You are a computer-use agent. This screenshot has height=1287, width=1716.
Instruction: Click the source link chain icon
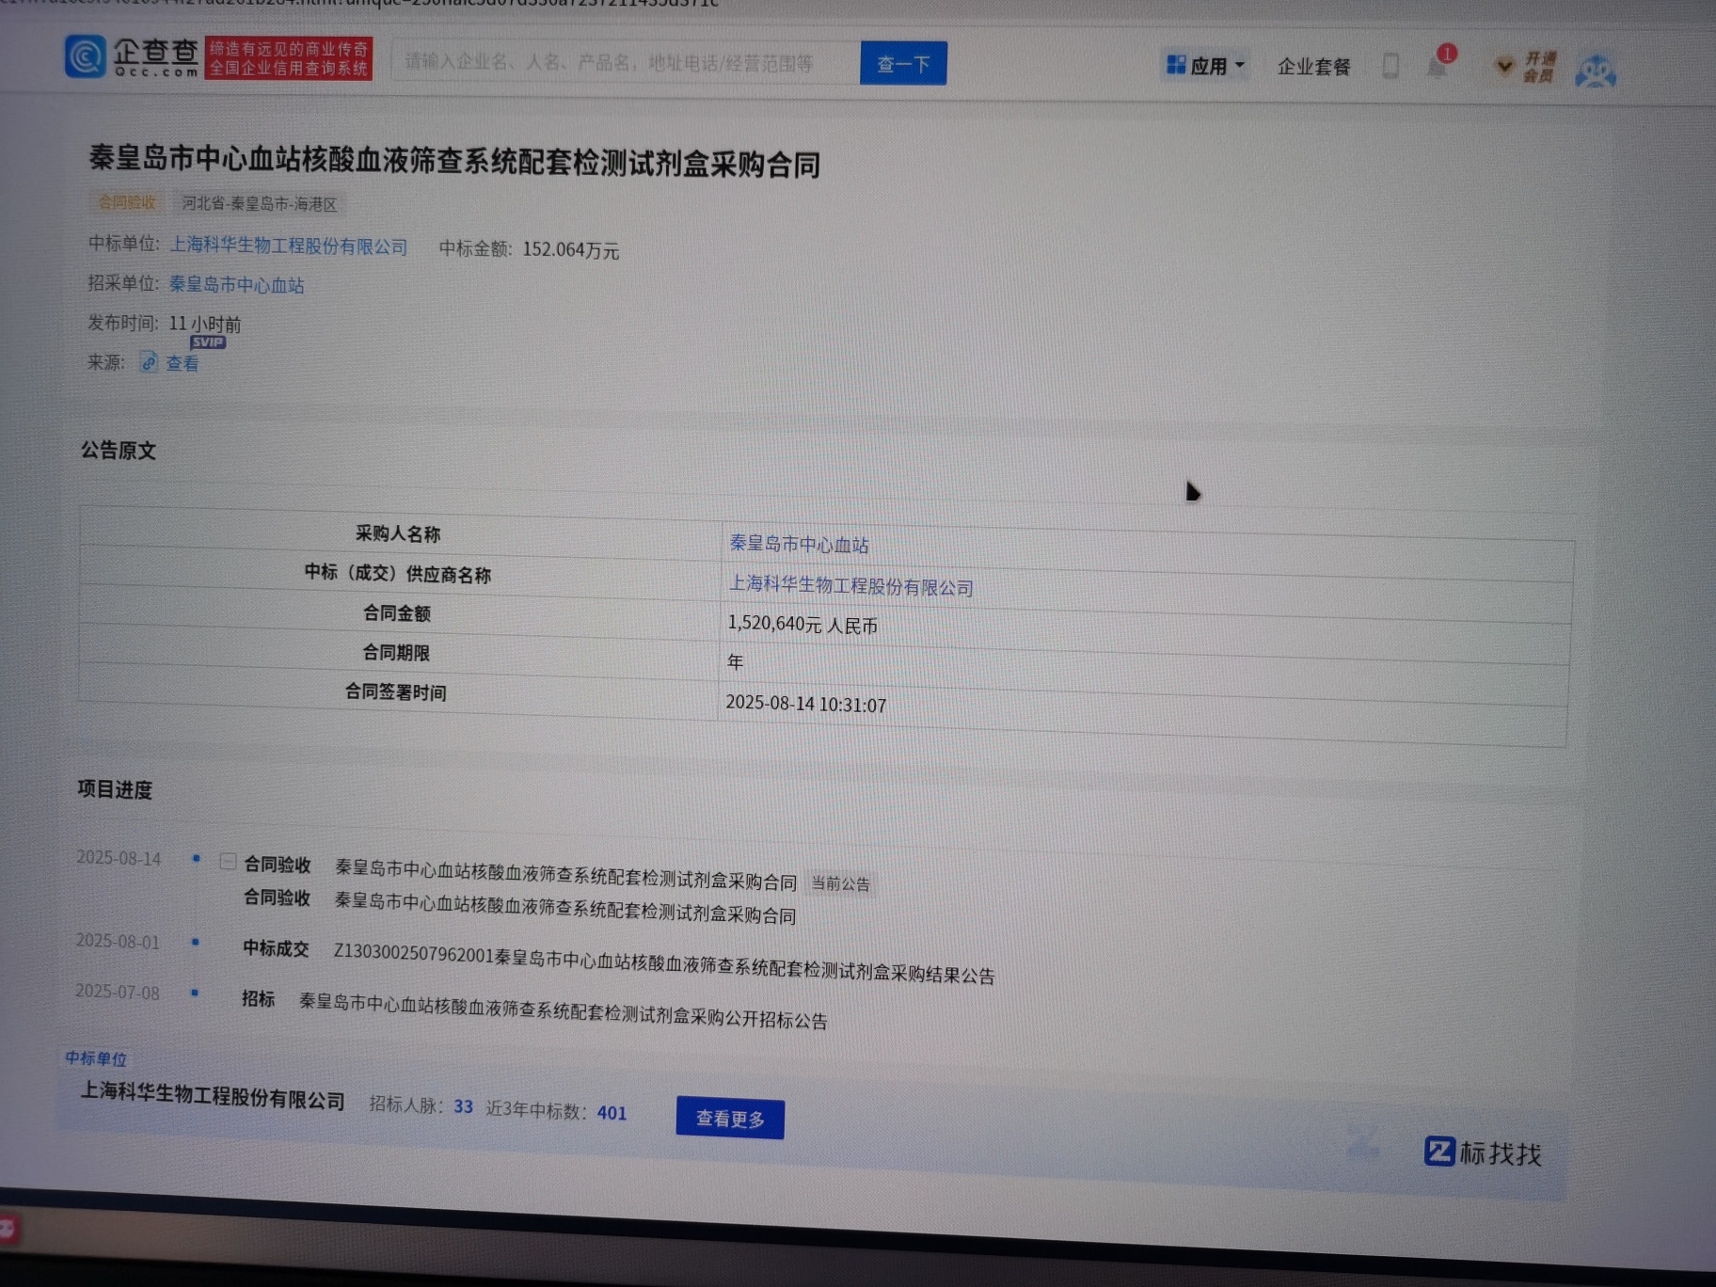(x=149, y=362)
